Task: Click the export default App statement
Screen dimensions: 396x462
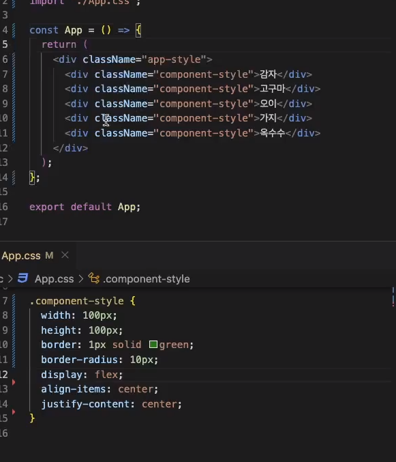Action: coord(85,207)
